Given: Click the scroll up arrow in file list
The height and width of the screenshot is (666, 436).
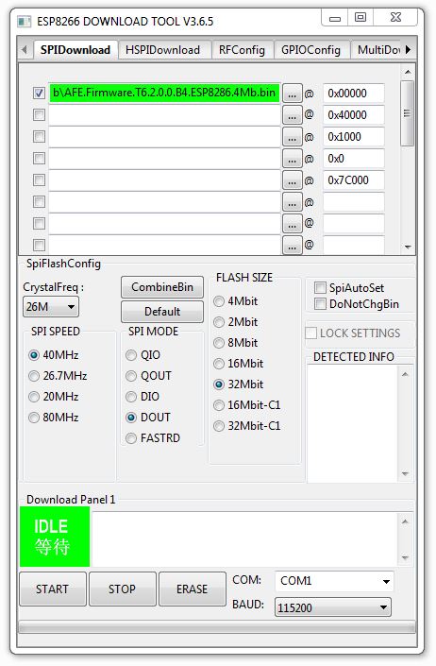Looking at the screenshot, I should [x=408, y=72].
